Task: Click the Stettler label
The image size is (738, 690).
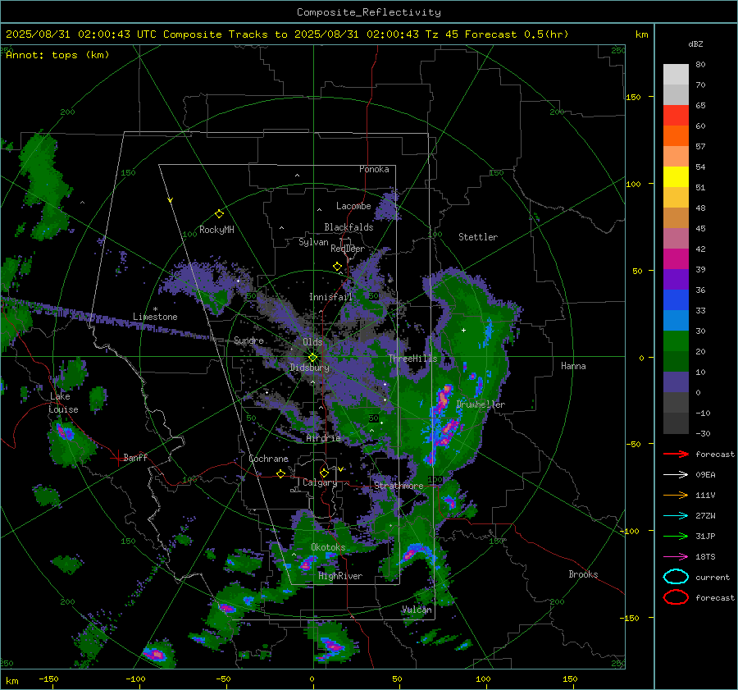Action: click(478, 237)
